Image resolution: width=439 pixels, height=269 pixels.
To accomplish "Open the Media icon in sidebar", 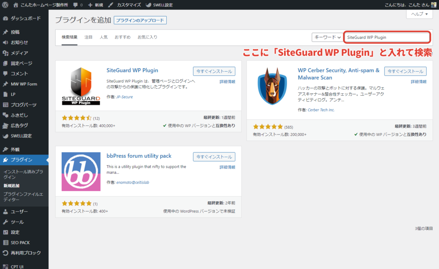I will click(x=5, y=53).
